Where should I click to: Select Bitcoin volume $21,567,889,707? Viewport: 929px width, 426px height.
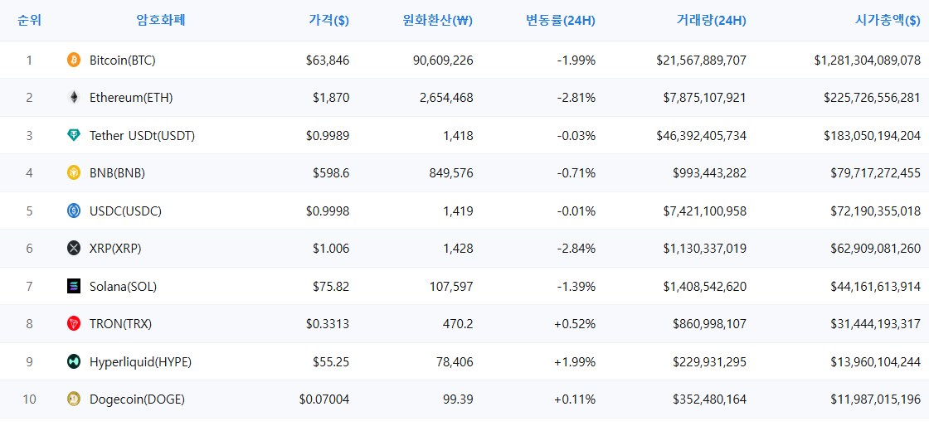click(x=702, y=60)
